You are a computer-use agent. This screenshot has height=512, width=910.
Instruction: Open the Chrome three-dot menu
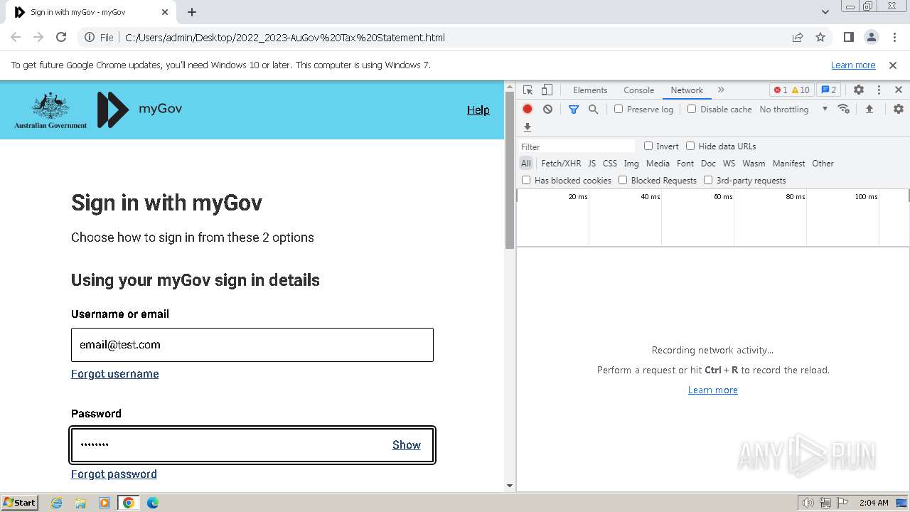(894, 37)
